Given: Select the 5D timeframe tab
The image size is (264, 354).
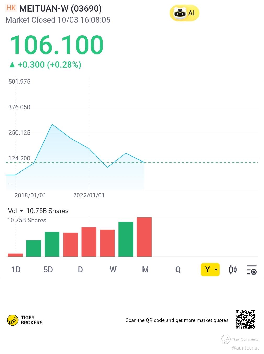Looking at the screenshot, I should coord(48,270).
